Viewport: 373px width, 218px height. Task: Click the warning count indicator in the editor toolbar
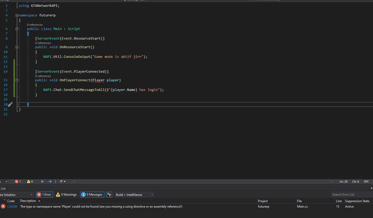tap(29, 181)
